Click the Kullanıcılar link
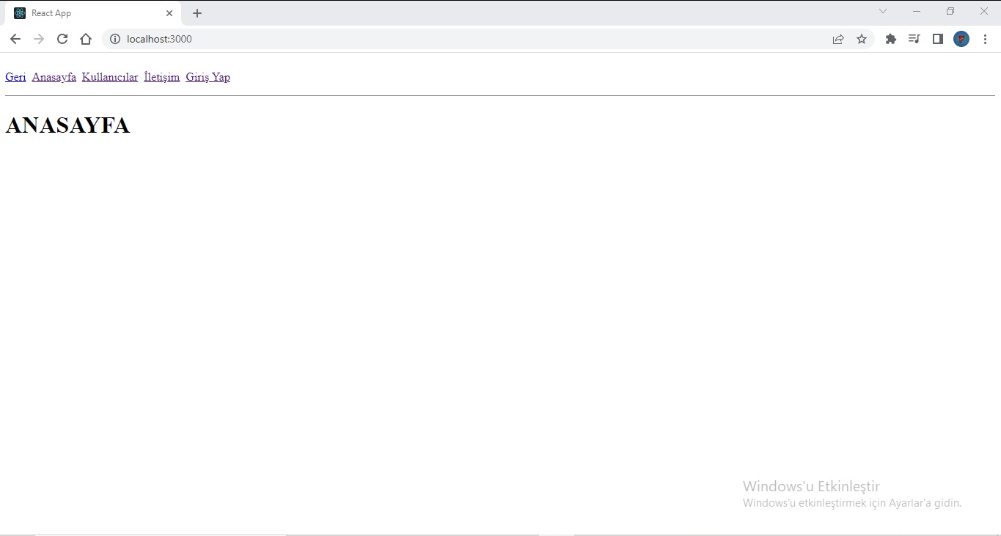This screenshot has height=536, width=1001. click(x=109, y=77)
